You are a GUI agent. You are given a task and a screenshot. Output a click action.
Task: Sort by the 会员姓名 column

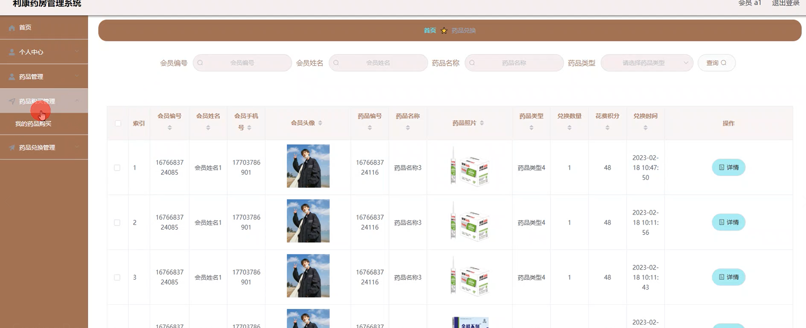208,127
